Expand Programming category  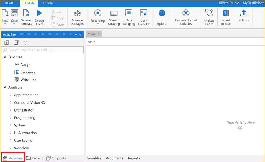[11, 118]
